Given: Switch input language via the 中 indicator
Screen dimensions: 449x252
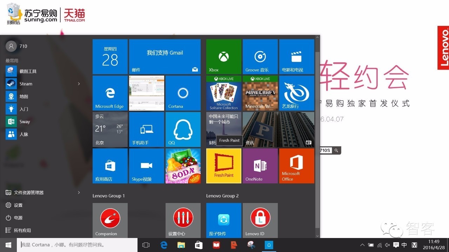Looking at the screenshot, I should pos(404,245).
